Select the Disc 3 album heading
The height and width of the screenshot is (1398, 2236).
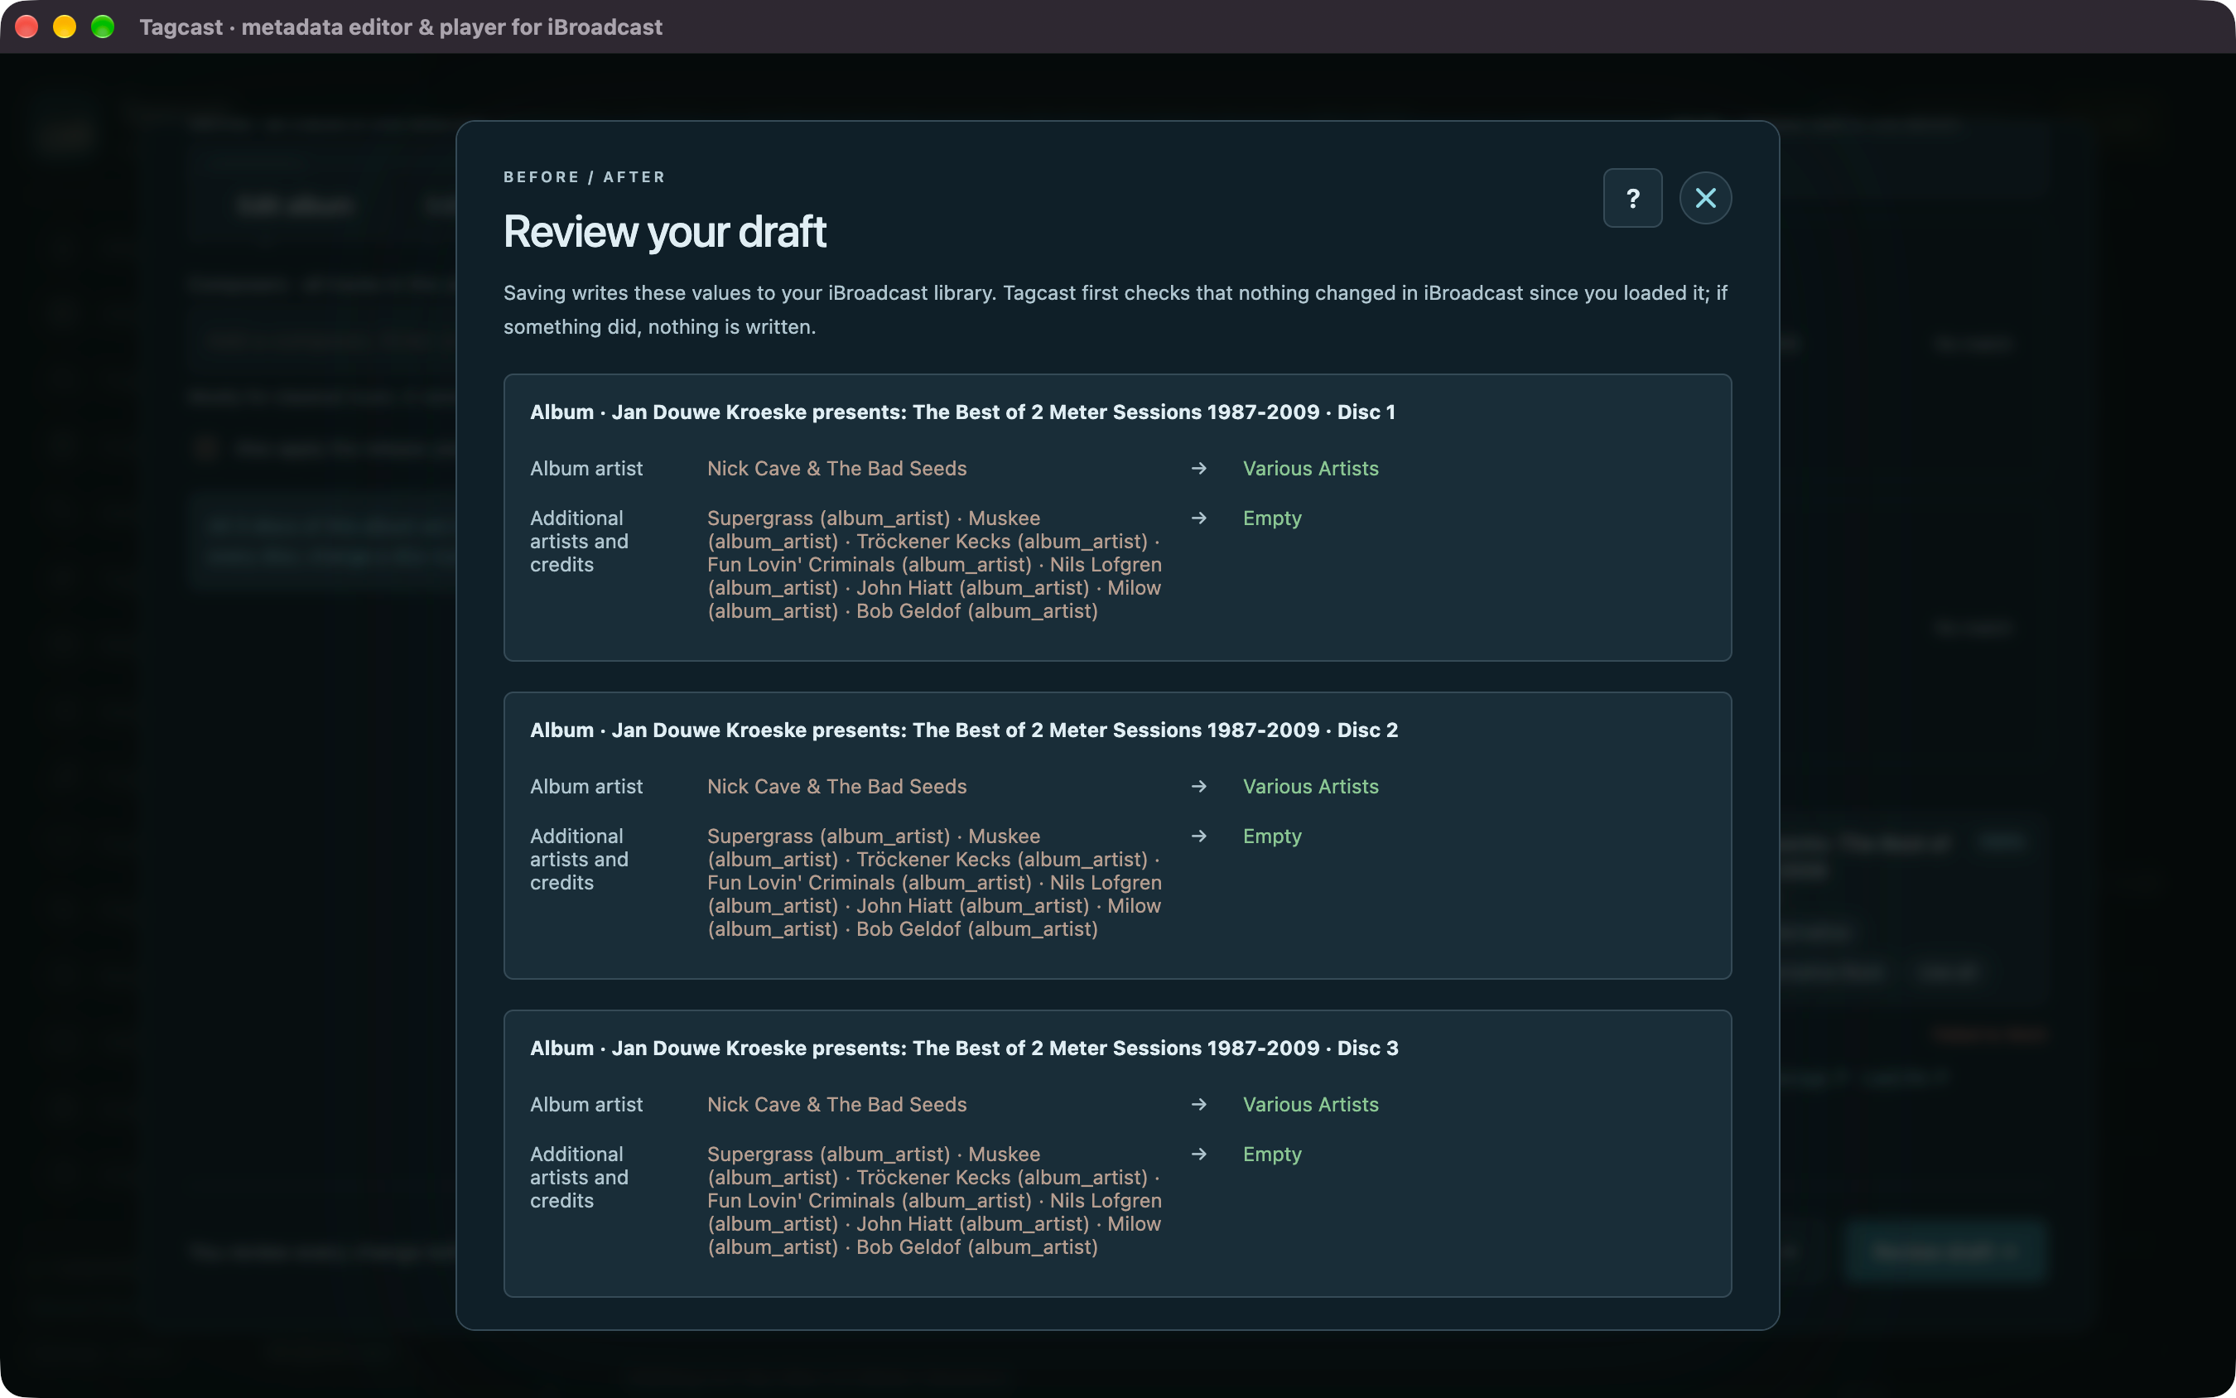point(964,1048)
